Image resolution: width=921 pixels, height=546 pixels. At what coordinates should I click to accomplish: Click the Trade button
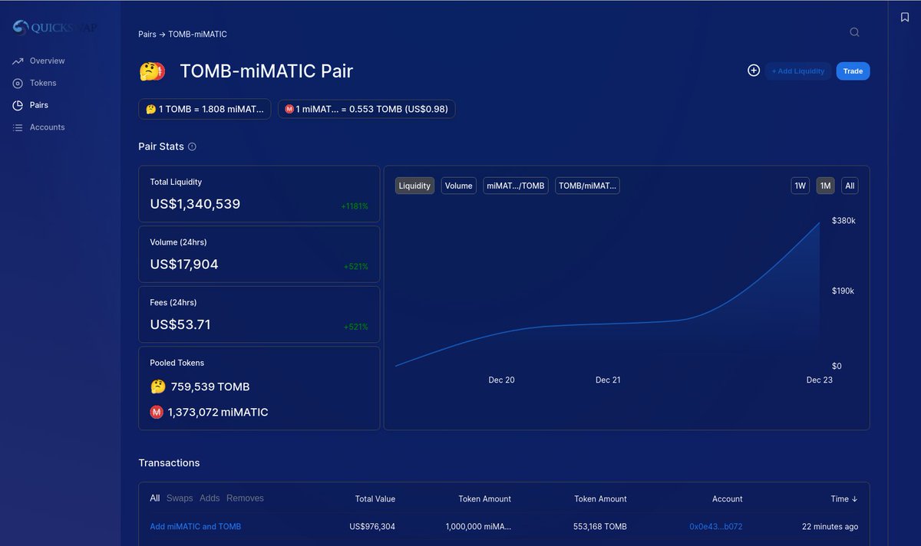(853, 71)
